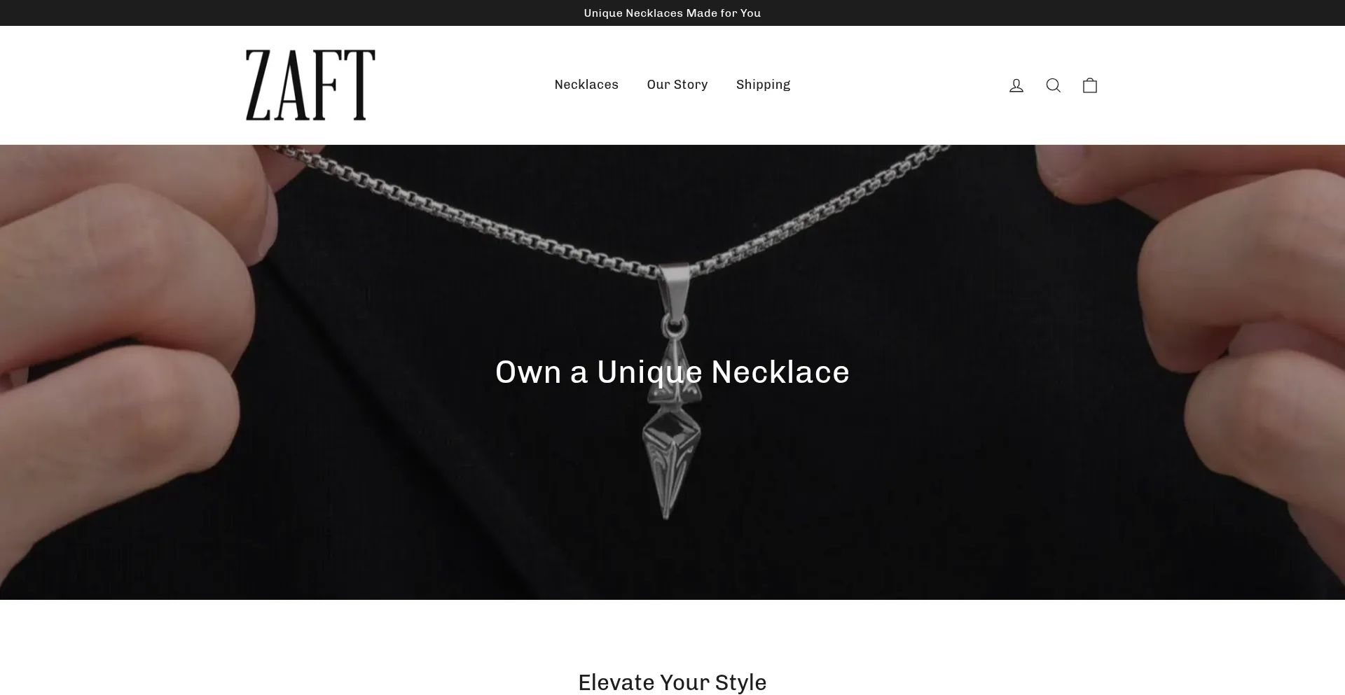Click the letter T in the ZAFT logo

tap(357, 85)
